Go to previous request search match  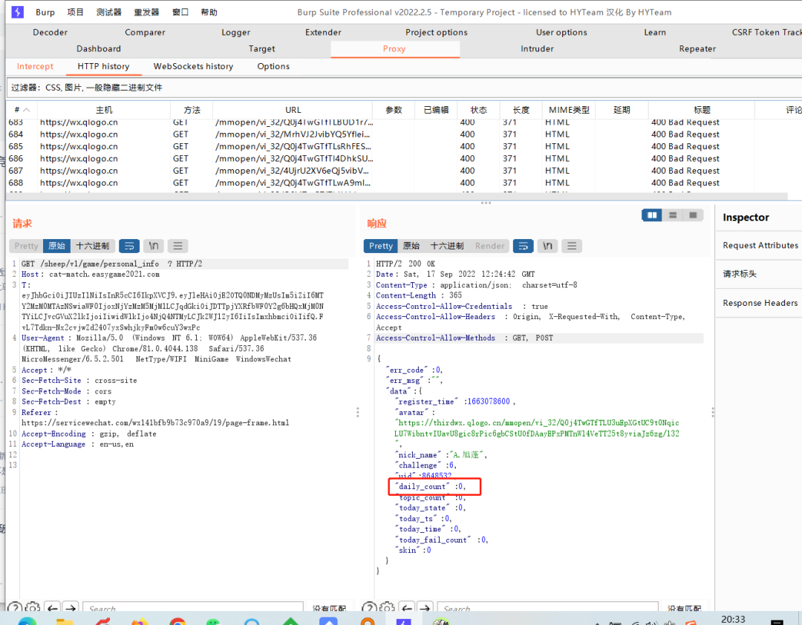(x=53, y=608)
